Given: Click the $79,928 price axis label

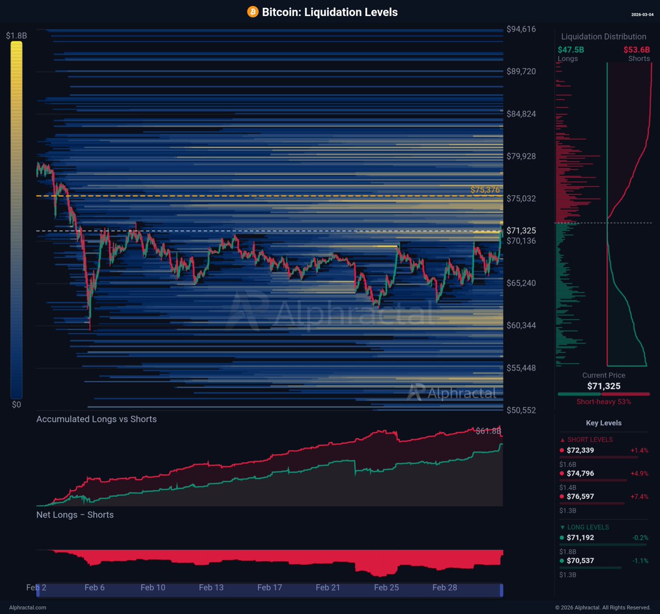Looking at the screenshot, I should (x=521, y=156).
